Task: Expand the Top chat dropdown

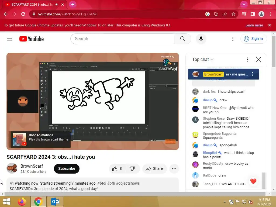Action: coord(203,60)
